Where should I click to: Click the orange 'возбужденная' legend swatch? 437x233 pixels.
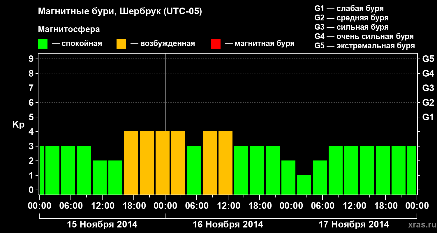[x=121, y=44]
